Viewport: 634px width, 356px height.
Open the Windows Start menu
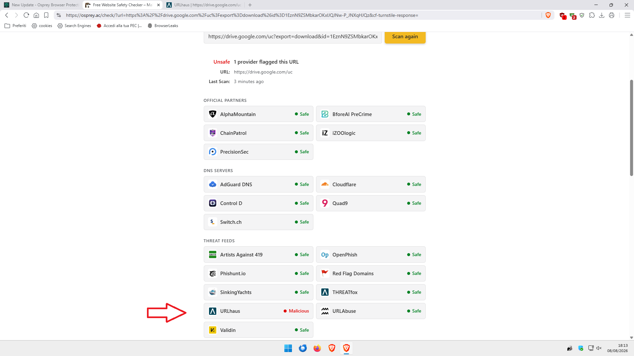(x=288, y=348)
